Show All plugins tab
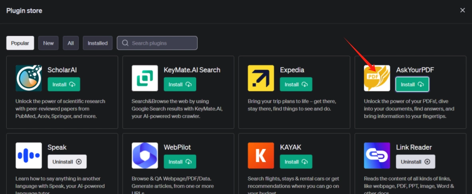Viewport: 472px width, 194px height. coord(71,43)
